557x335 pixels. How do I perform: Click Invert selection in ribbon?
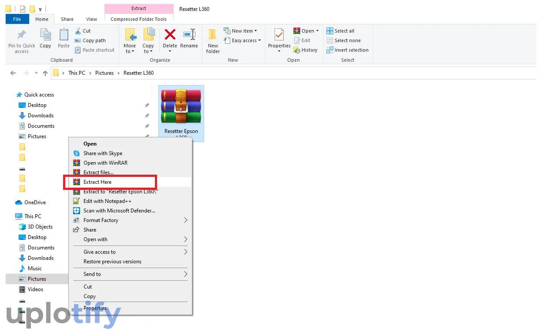[347, 50]
